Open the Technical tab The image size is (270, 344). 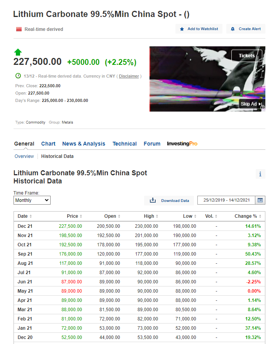[124, 144]
